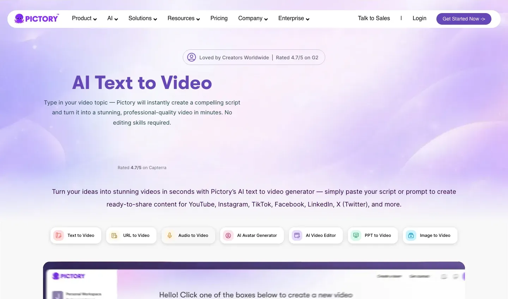Image resolution: width=508 pixels, height=299 pixels.
Task: Click the user icon in the G2 rating badge
Action: (x=192, y=57)
